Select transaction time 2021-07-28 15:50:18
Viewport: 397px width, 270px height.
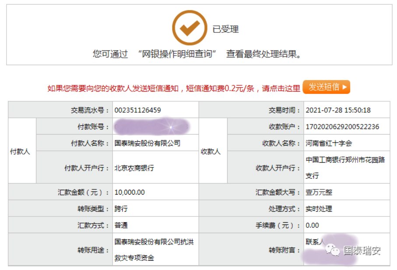coord(338,110)
